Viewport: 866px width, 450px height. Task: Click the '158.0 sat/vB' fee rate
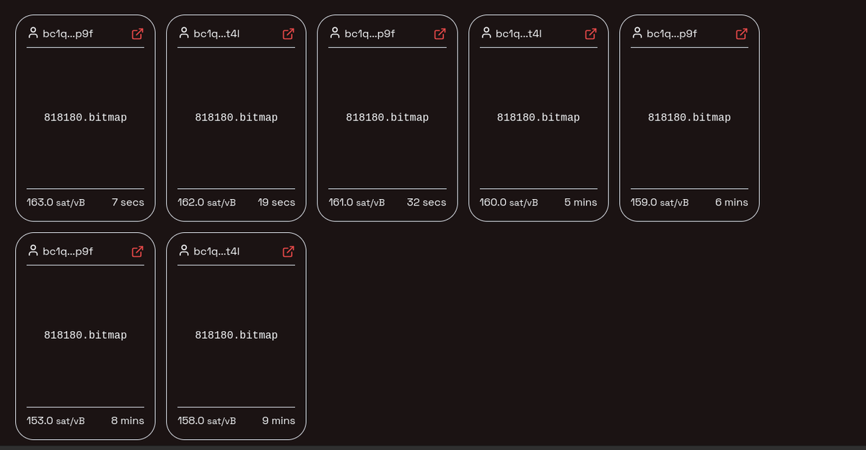point(206,420)
